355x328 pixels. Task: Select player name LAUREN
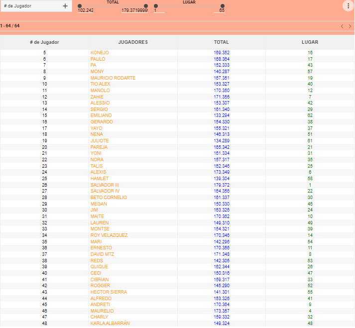pyautogui.click(x=100, y=223)
